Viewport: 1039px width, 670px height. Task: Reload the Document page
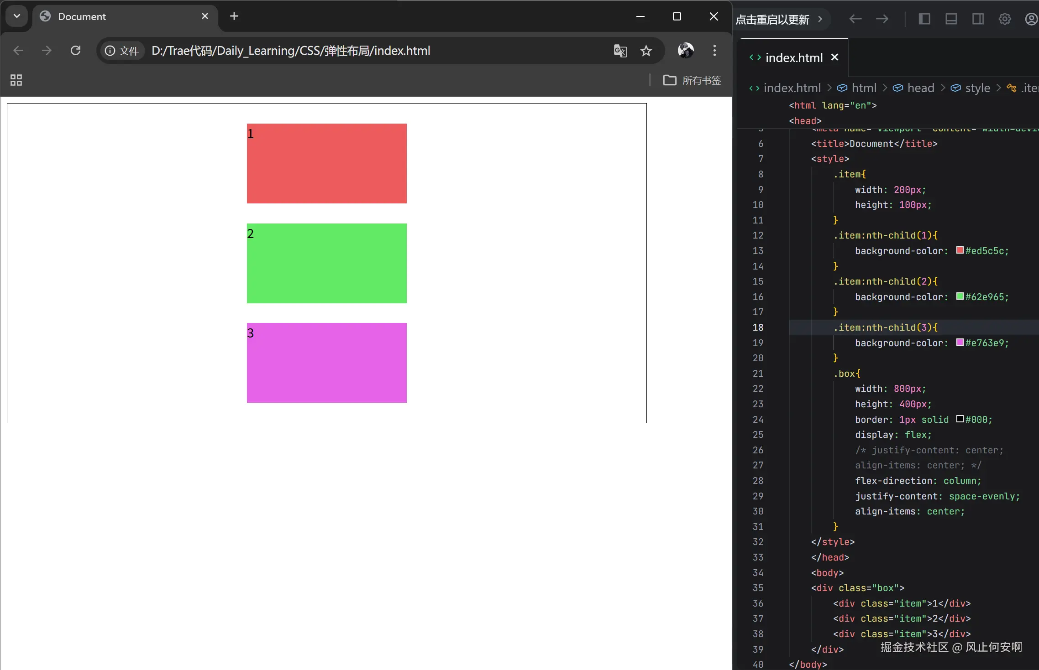point(76,51)
